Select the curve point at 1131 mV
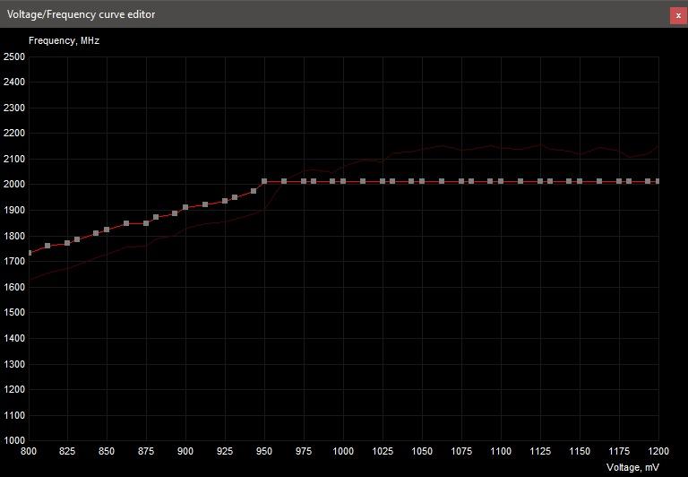This screenshot has height=477, width=688. [550, 181]
